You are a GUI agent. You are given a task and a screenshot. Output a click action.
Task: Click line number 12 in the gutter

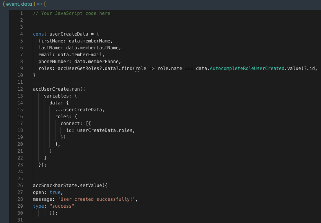[20, 89]
